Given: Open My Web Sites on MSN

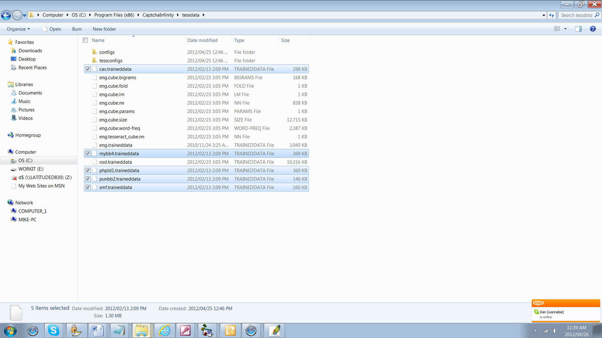Looking at the screenshot, I should coord(41,186).
